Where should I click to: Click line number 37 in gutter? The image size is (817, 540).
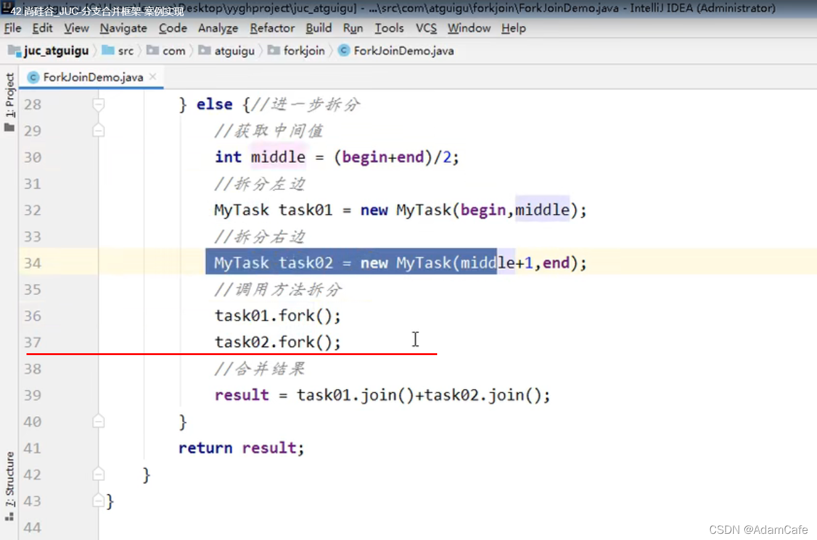(32, 342)
